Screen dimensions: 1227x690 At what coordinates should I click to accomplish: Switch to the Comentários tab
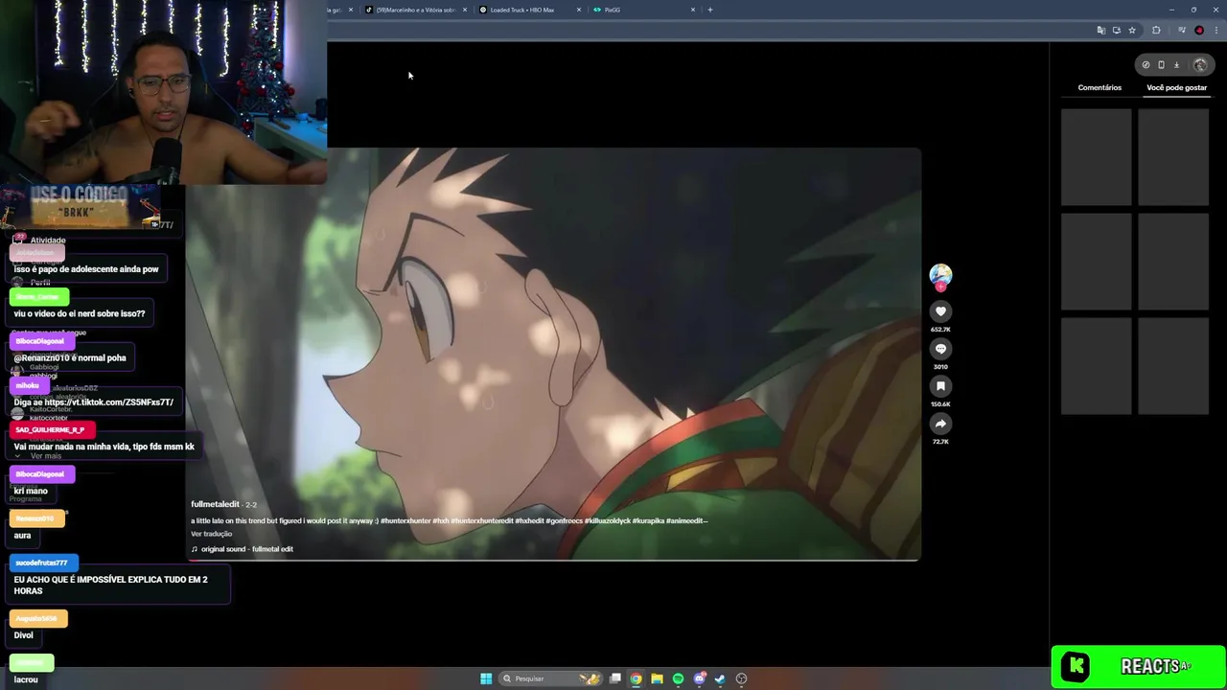pos(1100,87)
